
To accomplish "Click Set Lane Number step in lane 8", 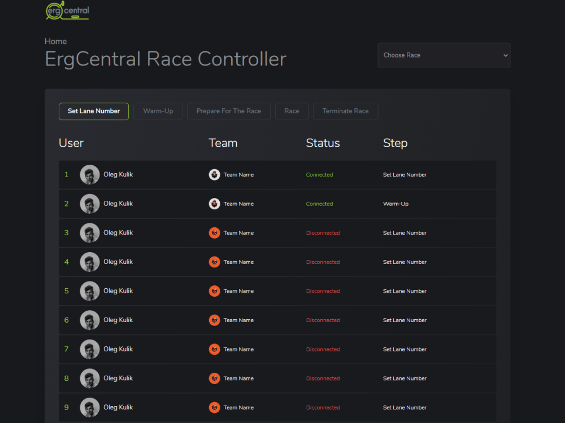I will (405, 379).
